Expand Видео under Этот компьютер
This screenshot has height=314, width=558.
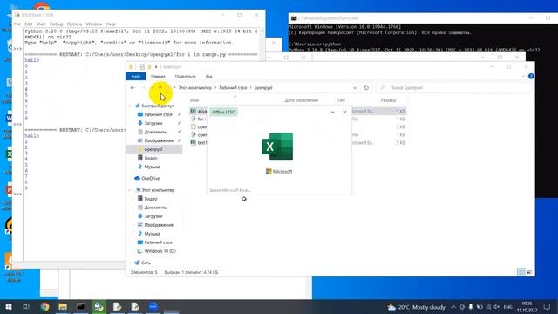pos(133,199)
